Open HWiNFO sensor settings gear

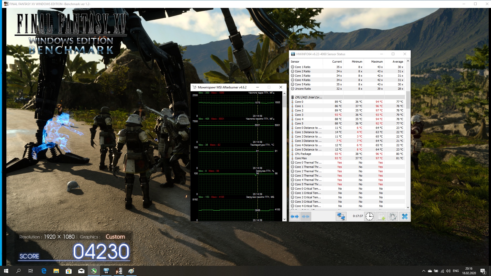point(393,216)
